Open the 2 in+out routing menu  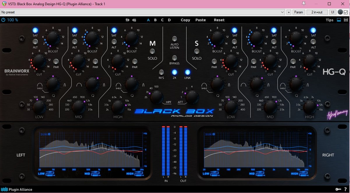(317, 12)
